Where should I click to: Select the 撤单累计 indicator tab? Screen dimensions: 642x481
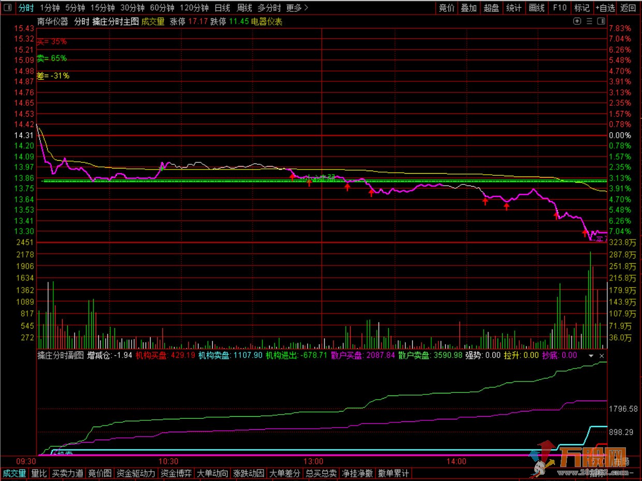(x=393, y=473)
